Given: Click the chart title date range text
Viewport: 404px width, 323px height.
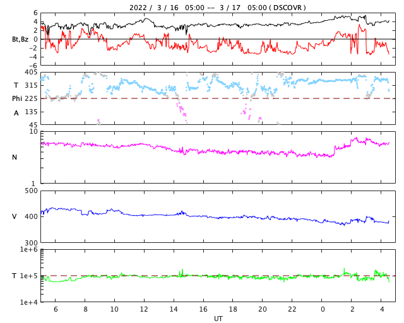Looking at the screenshot, I should click(x=218, y=8).
